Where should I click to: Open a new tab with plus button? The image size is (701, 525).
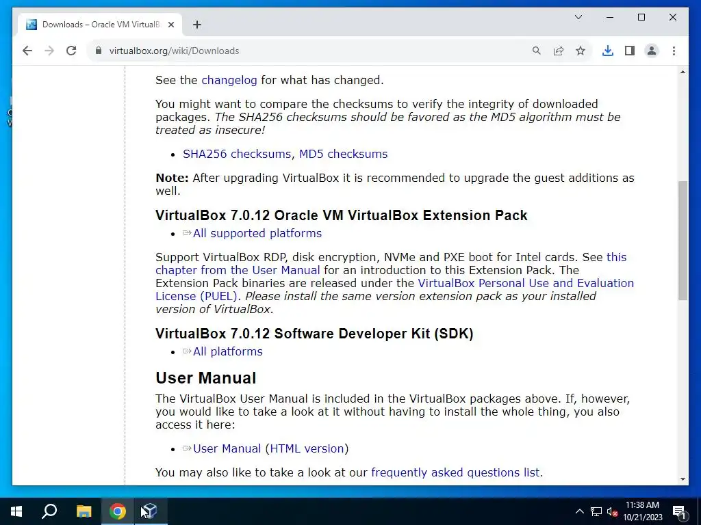pyautogui.click(x=197, y=25)
